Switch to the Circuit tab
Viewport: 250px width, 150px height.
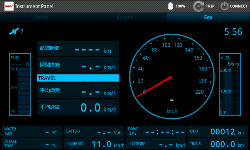[125, 17]
